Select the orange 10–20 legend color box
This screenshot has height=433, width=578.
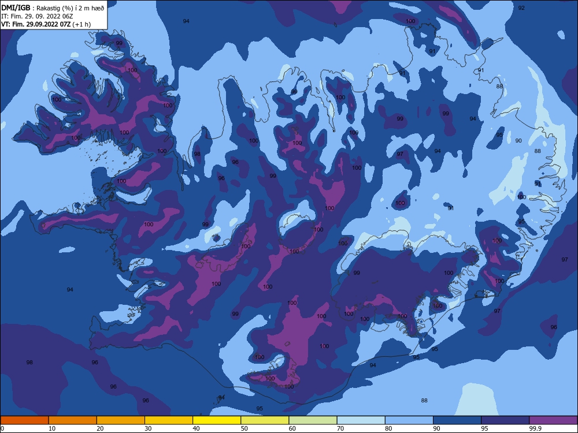pos(73,420)
